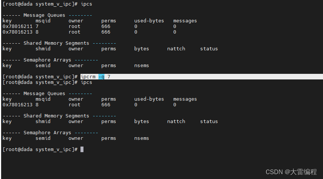The image size is (323, 179).
Task: Click the 0x78016213 key in the first ipcs output
Action: tap(17, 32)
